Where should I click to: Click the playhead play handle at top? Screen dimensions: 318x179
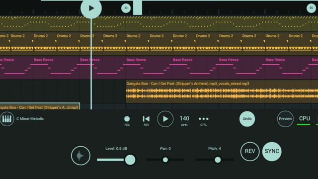[x=91, y=8]
